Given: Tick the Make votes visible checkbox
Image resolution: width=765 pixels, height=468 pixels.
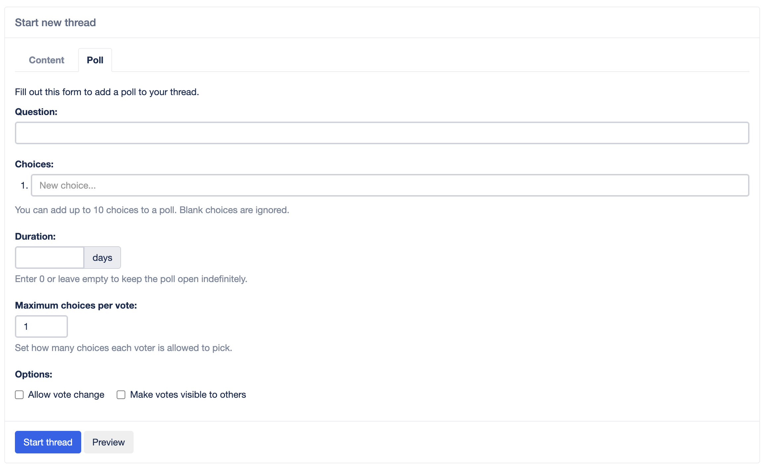Looking at the screenshot, I should click(121, 395).
